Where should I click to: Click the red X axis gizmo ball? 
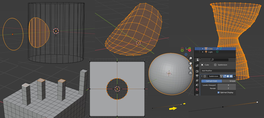(190, 50)
